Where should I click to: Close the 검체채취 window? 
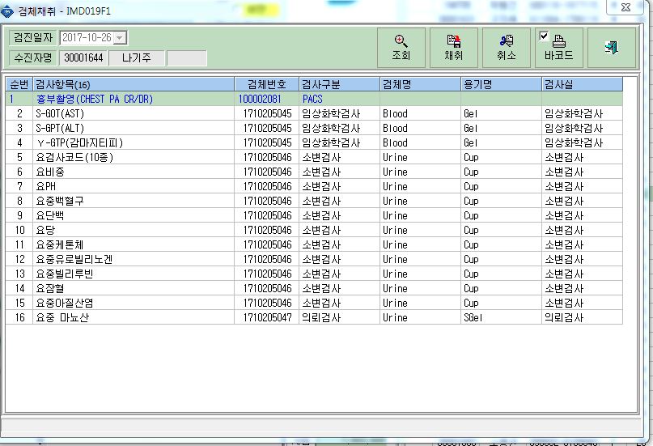tap(625, 7)
